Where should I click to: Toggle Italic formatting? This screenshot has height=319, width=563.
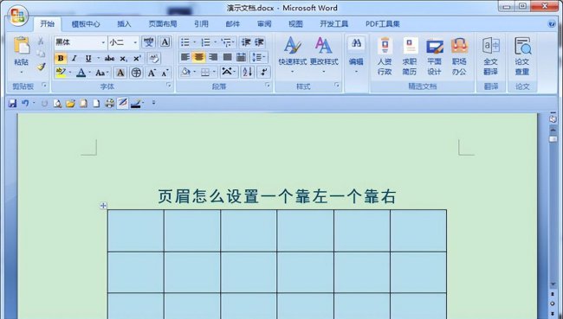(x=74, y=58)
